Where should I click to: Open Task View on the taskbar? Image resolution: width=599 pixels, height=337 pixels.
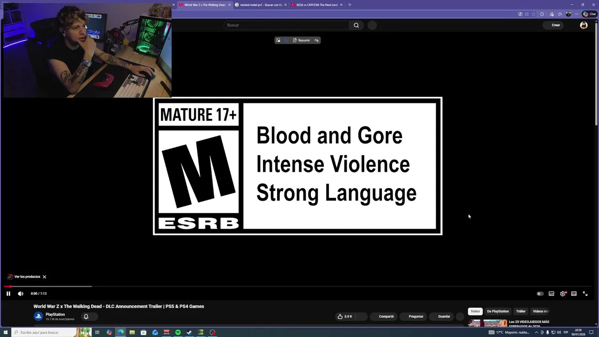(x=97, y=332)
